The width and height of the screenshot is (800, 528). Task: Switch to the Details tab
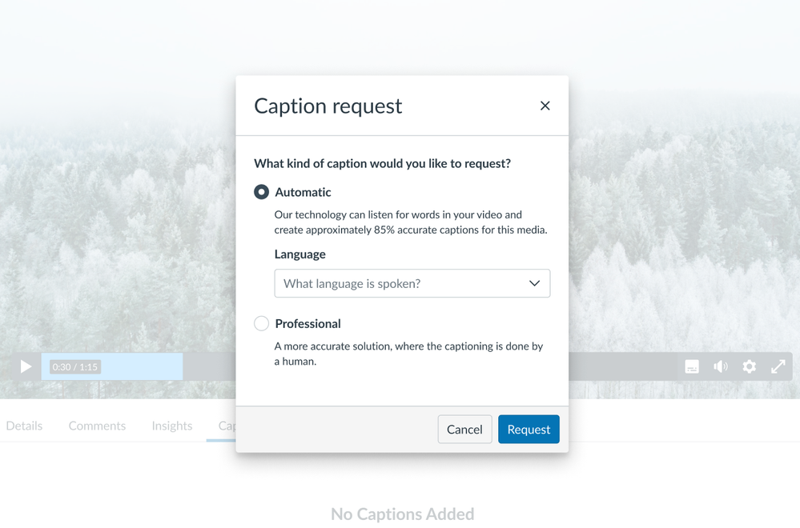tap(24, 426)
